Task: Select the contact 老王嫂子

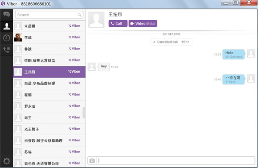Action: click(49, 129)
